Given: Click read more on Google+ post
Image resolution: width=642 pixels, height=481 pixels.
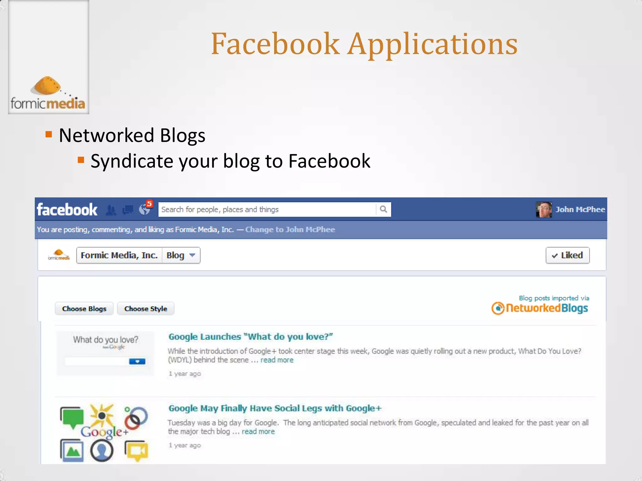Looking at the screenshot, I should 258,432.
